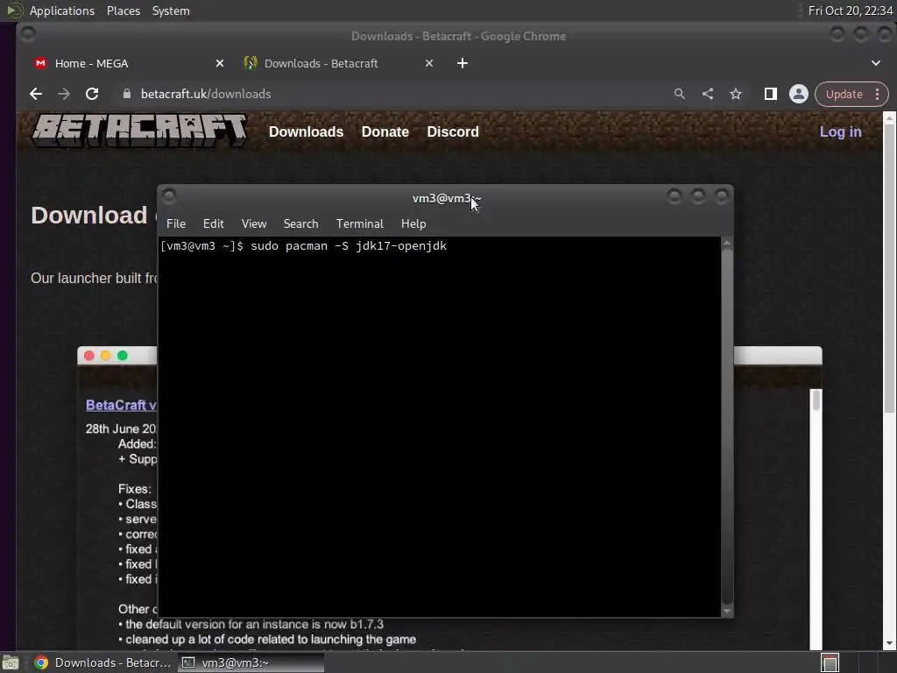This screenshot has width=897, height=673.
Task: Close the Downloads - Betacraft tab
Action: point(429,63)
